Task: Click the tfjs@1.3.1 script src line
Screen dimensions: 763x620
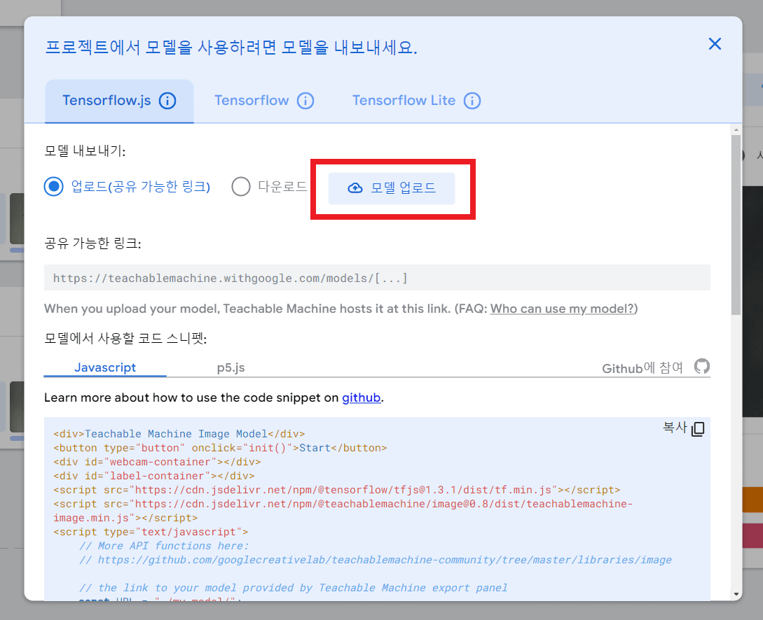Action: (x=337, y=491)
